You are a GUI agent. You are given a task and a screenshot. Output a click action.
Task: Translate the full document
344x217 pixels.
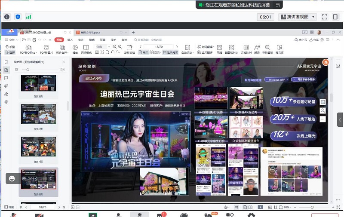tap(205, 52)
